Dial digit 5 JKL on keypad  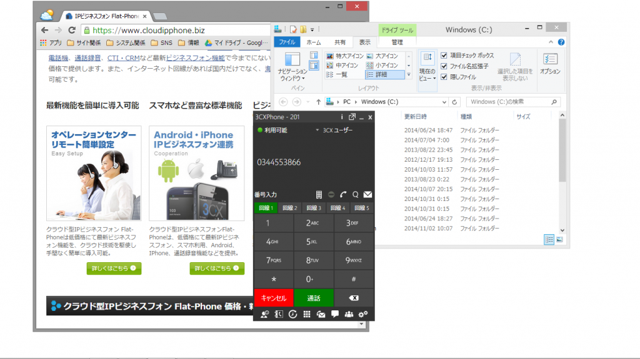[312, 242]
